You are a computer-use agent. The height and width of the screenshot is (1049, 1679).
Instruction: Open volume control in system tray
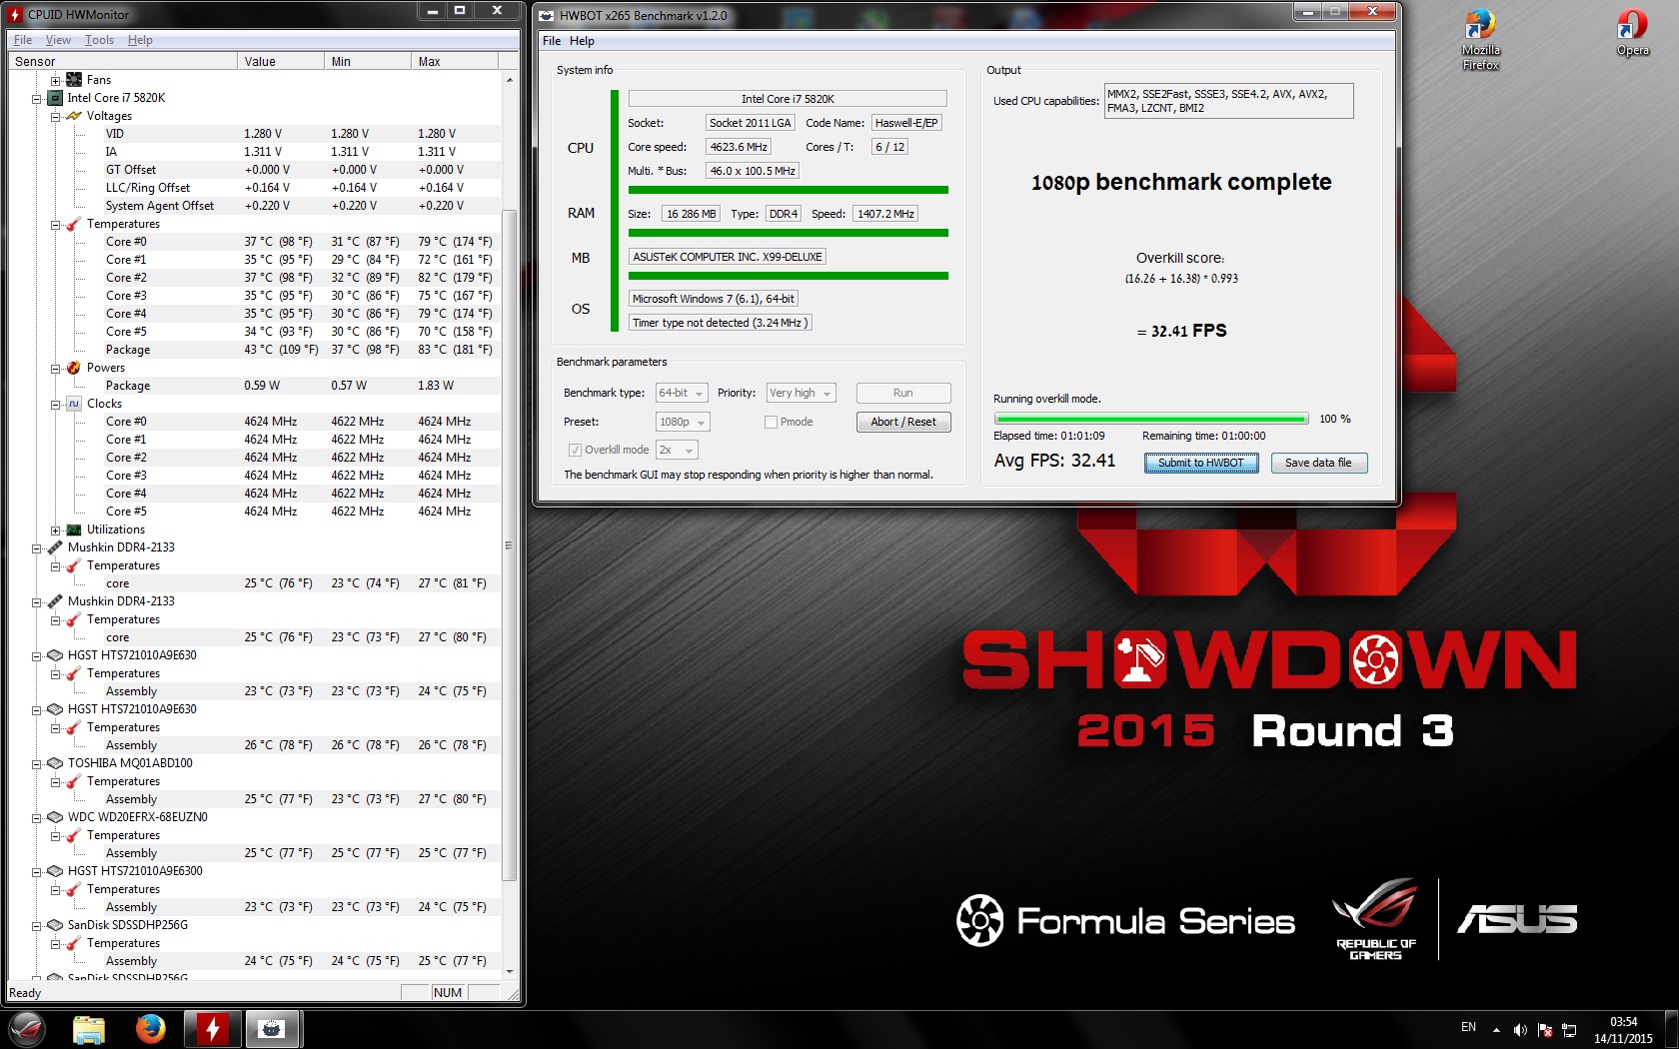(1520, 1030)
